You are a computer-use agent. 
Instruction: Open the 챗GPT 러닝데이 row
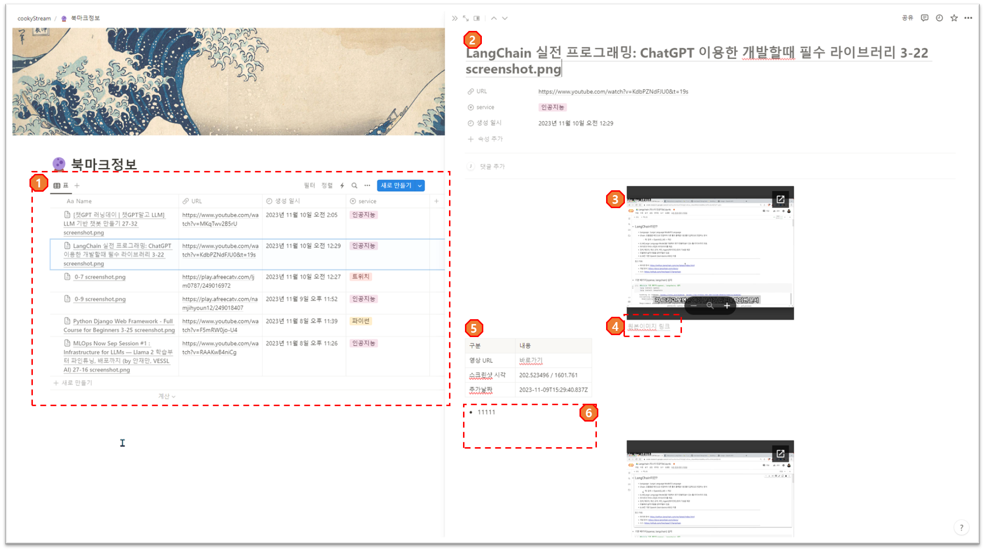pos(114,224)
